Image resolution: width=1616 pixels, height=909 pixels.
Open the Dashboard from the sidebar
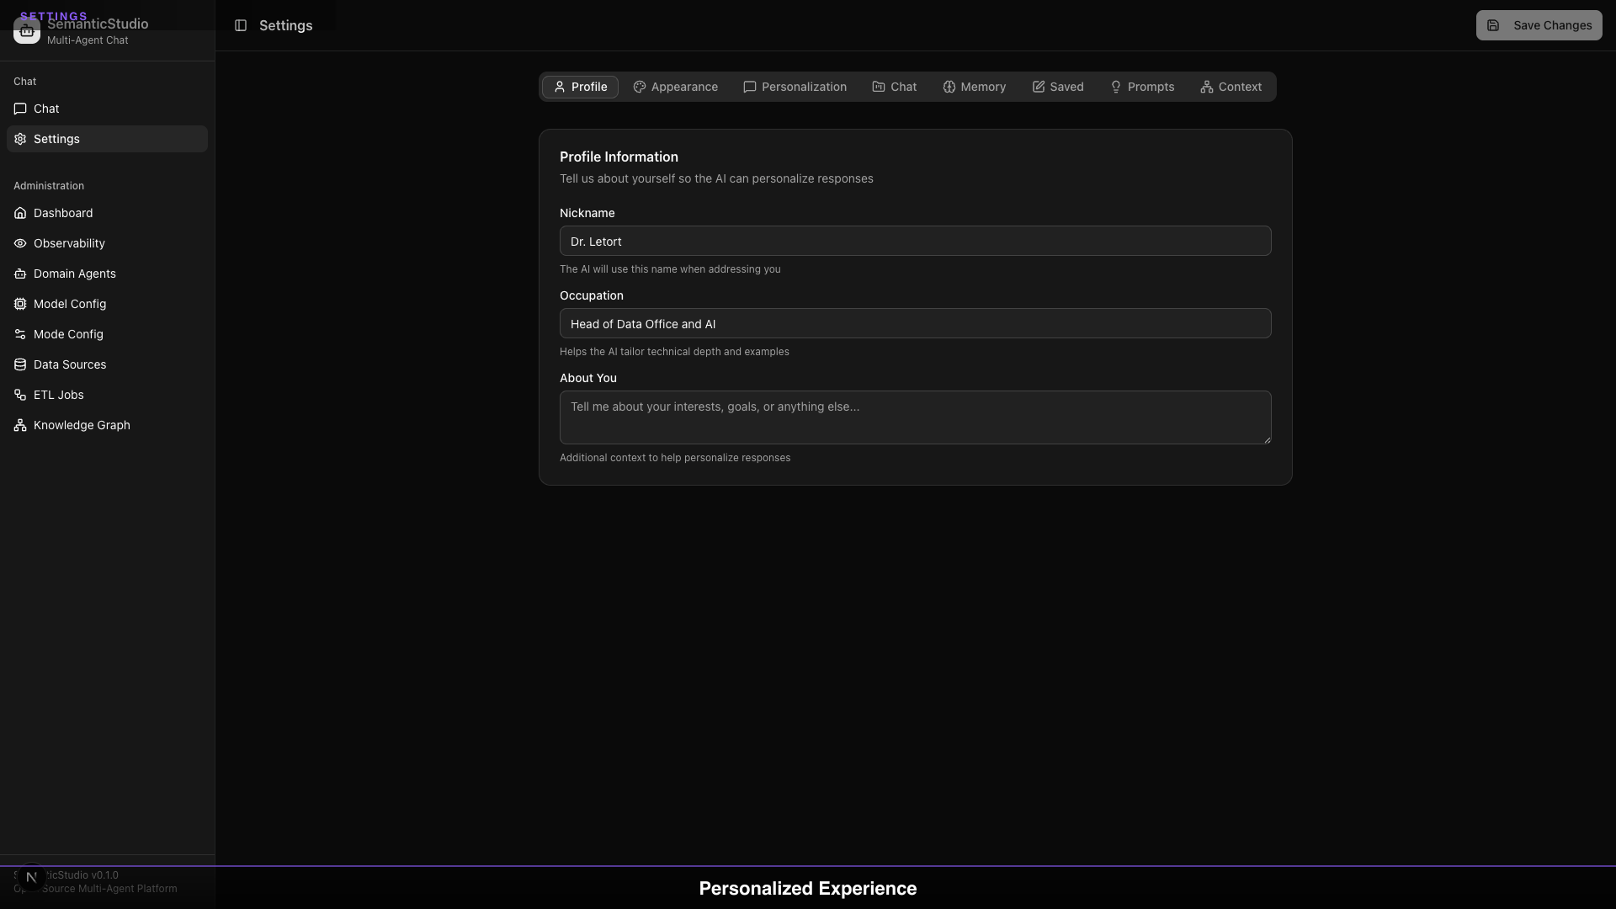click(62, 212)
